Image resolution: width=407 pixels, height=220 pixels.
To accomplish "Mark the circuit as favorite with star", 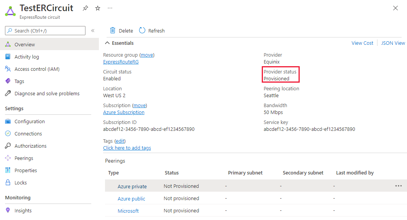I will pyautogui.click(x=98, y=8).
